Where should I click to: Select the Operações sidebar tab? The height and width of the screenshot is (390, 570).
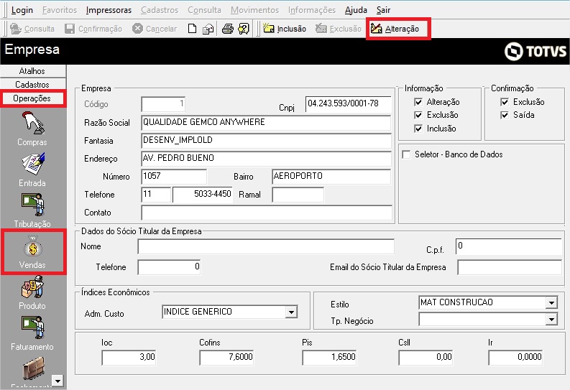click(33, 98)
